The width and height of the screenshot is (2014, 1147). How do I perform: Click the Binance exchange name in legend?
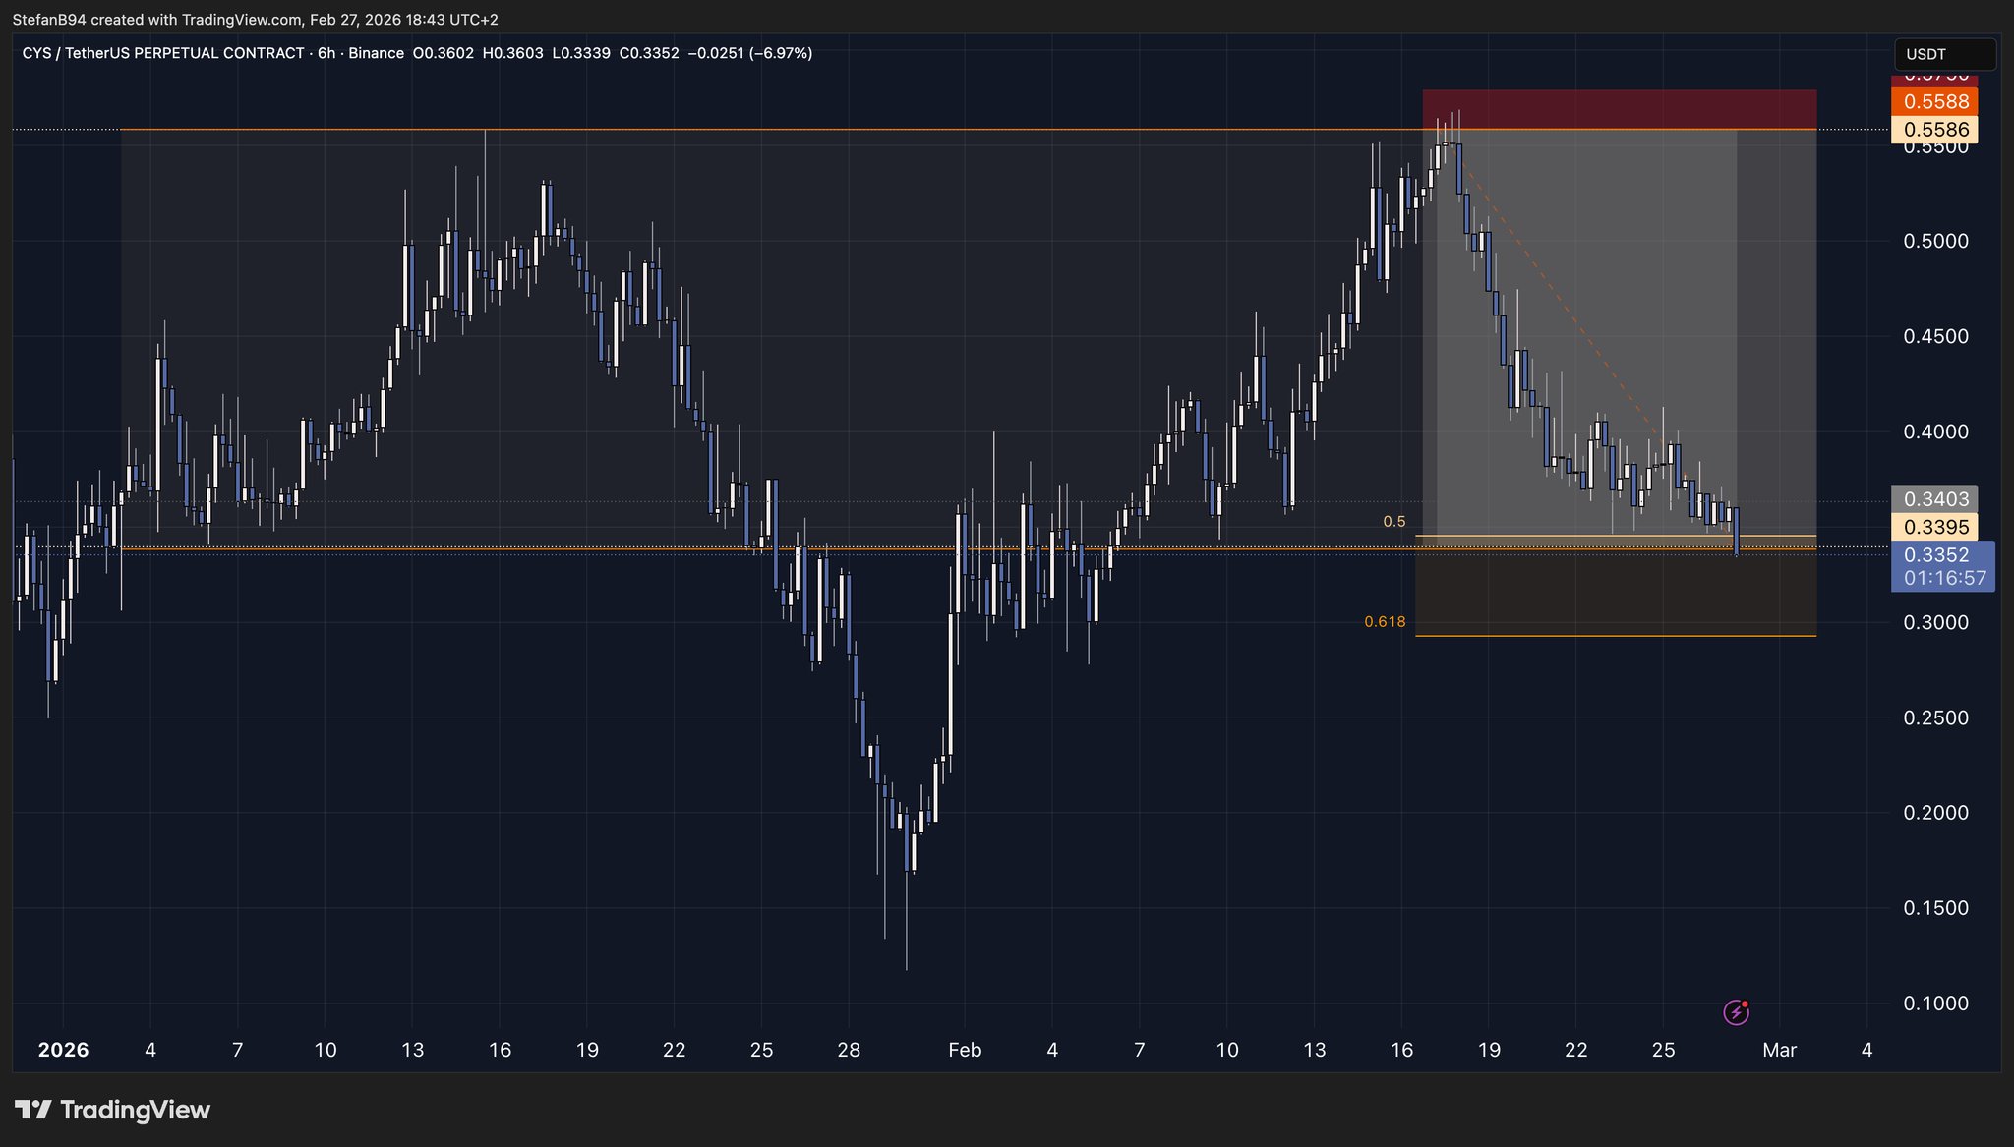(x=376, y=53)
